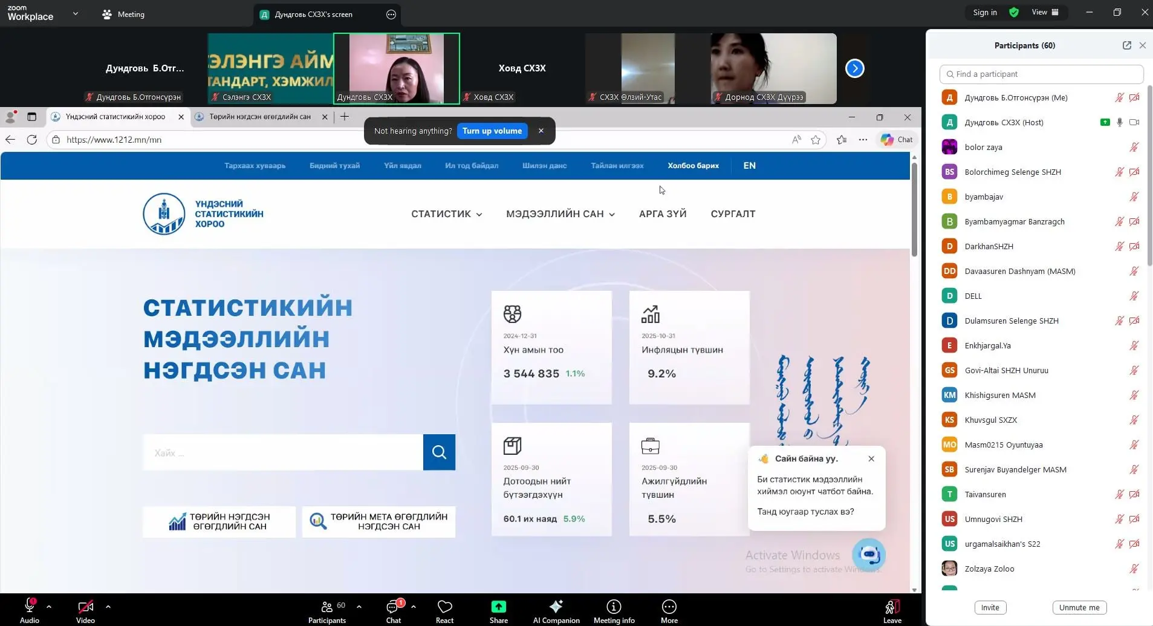Show next video thumbnails with blue arrow
This screenshot has height=626, width=1153.
[854, 68]
